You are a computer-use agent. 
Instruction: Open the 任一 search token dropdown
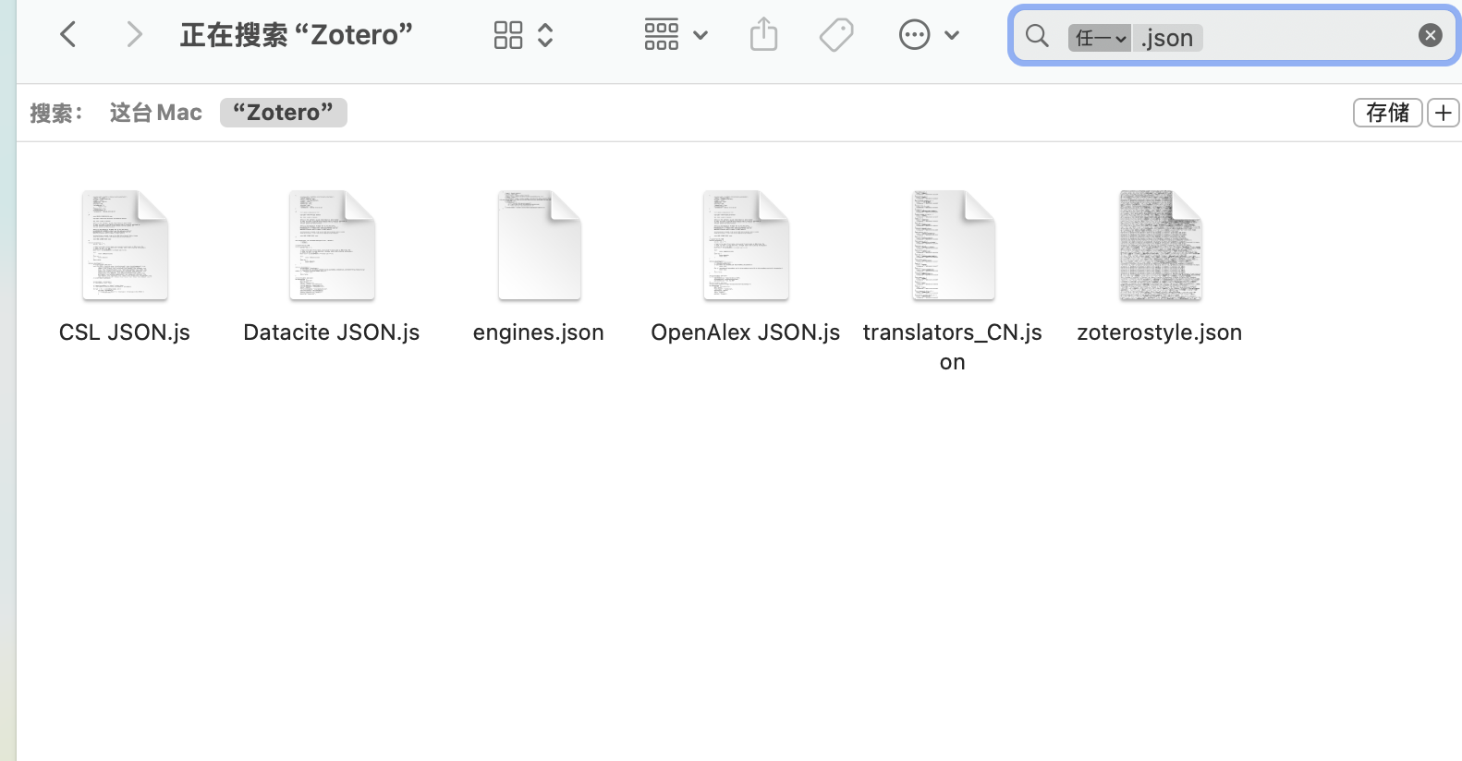(x=1100, y=38)
